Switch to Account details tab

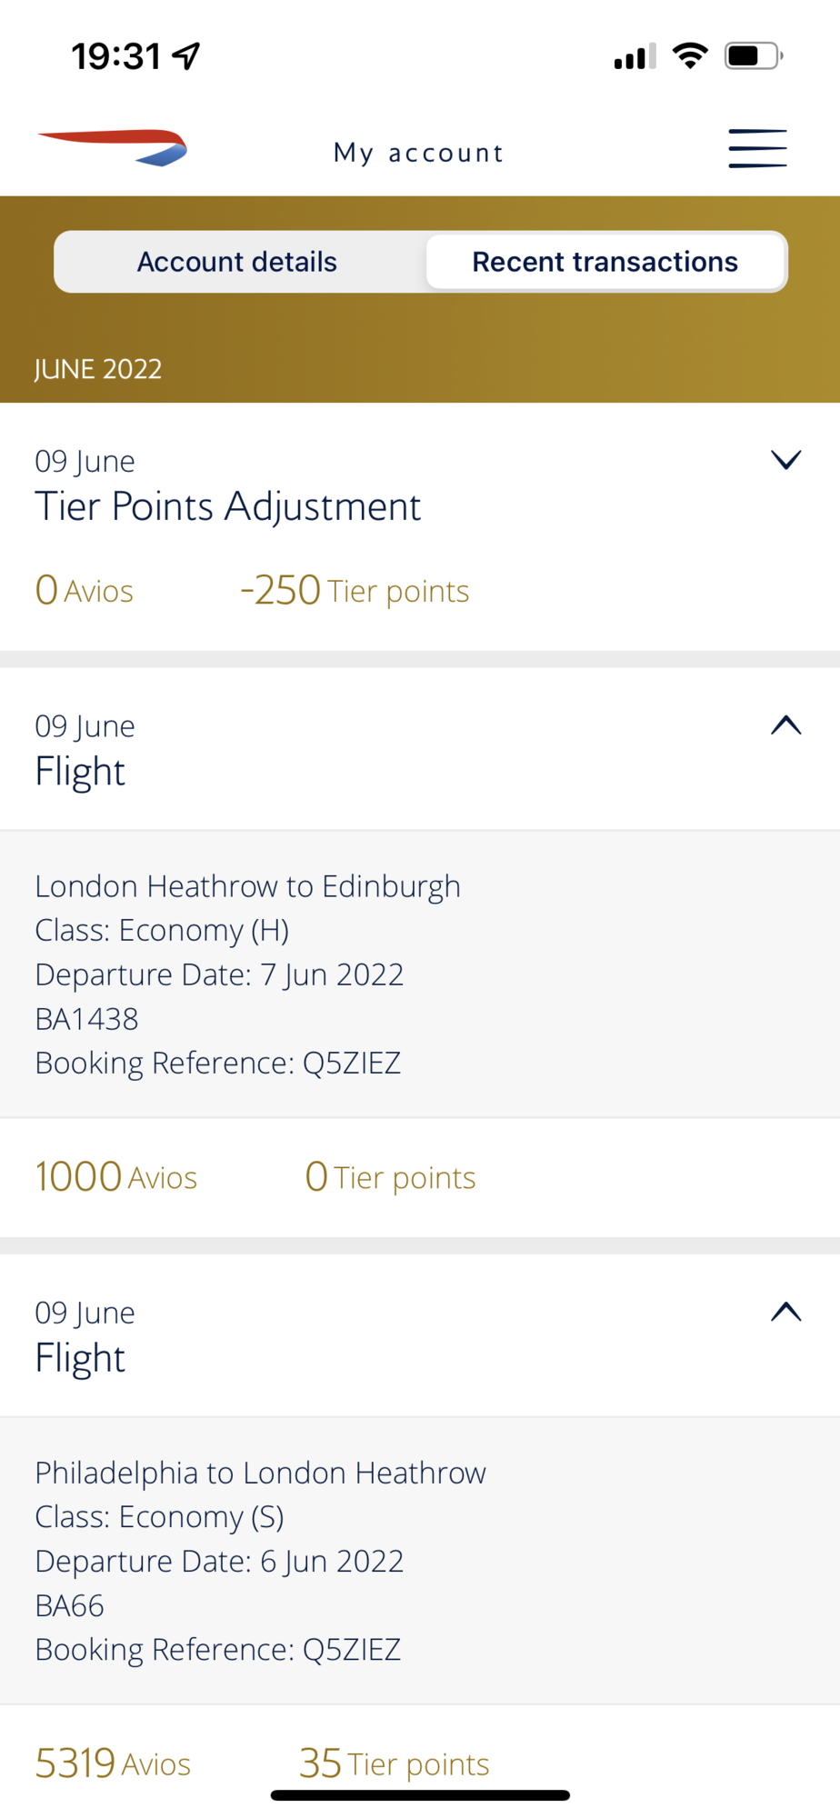click(237, 262)
